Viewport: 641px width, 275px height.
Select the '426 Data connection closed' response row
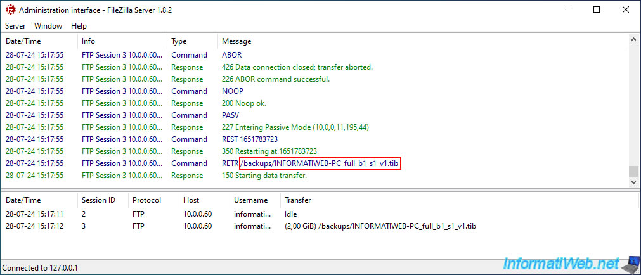click(x=316, y=67)
